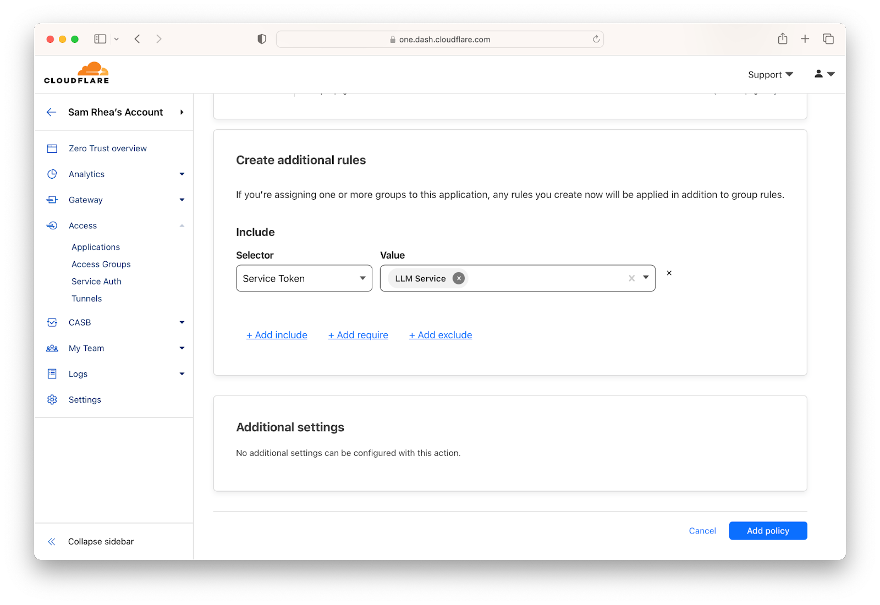The width and height of the screenshot is (880, 605).
Task: Click the My Team people icon
Action: [52, 348]
